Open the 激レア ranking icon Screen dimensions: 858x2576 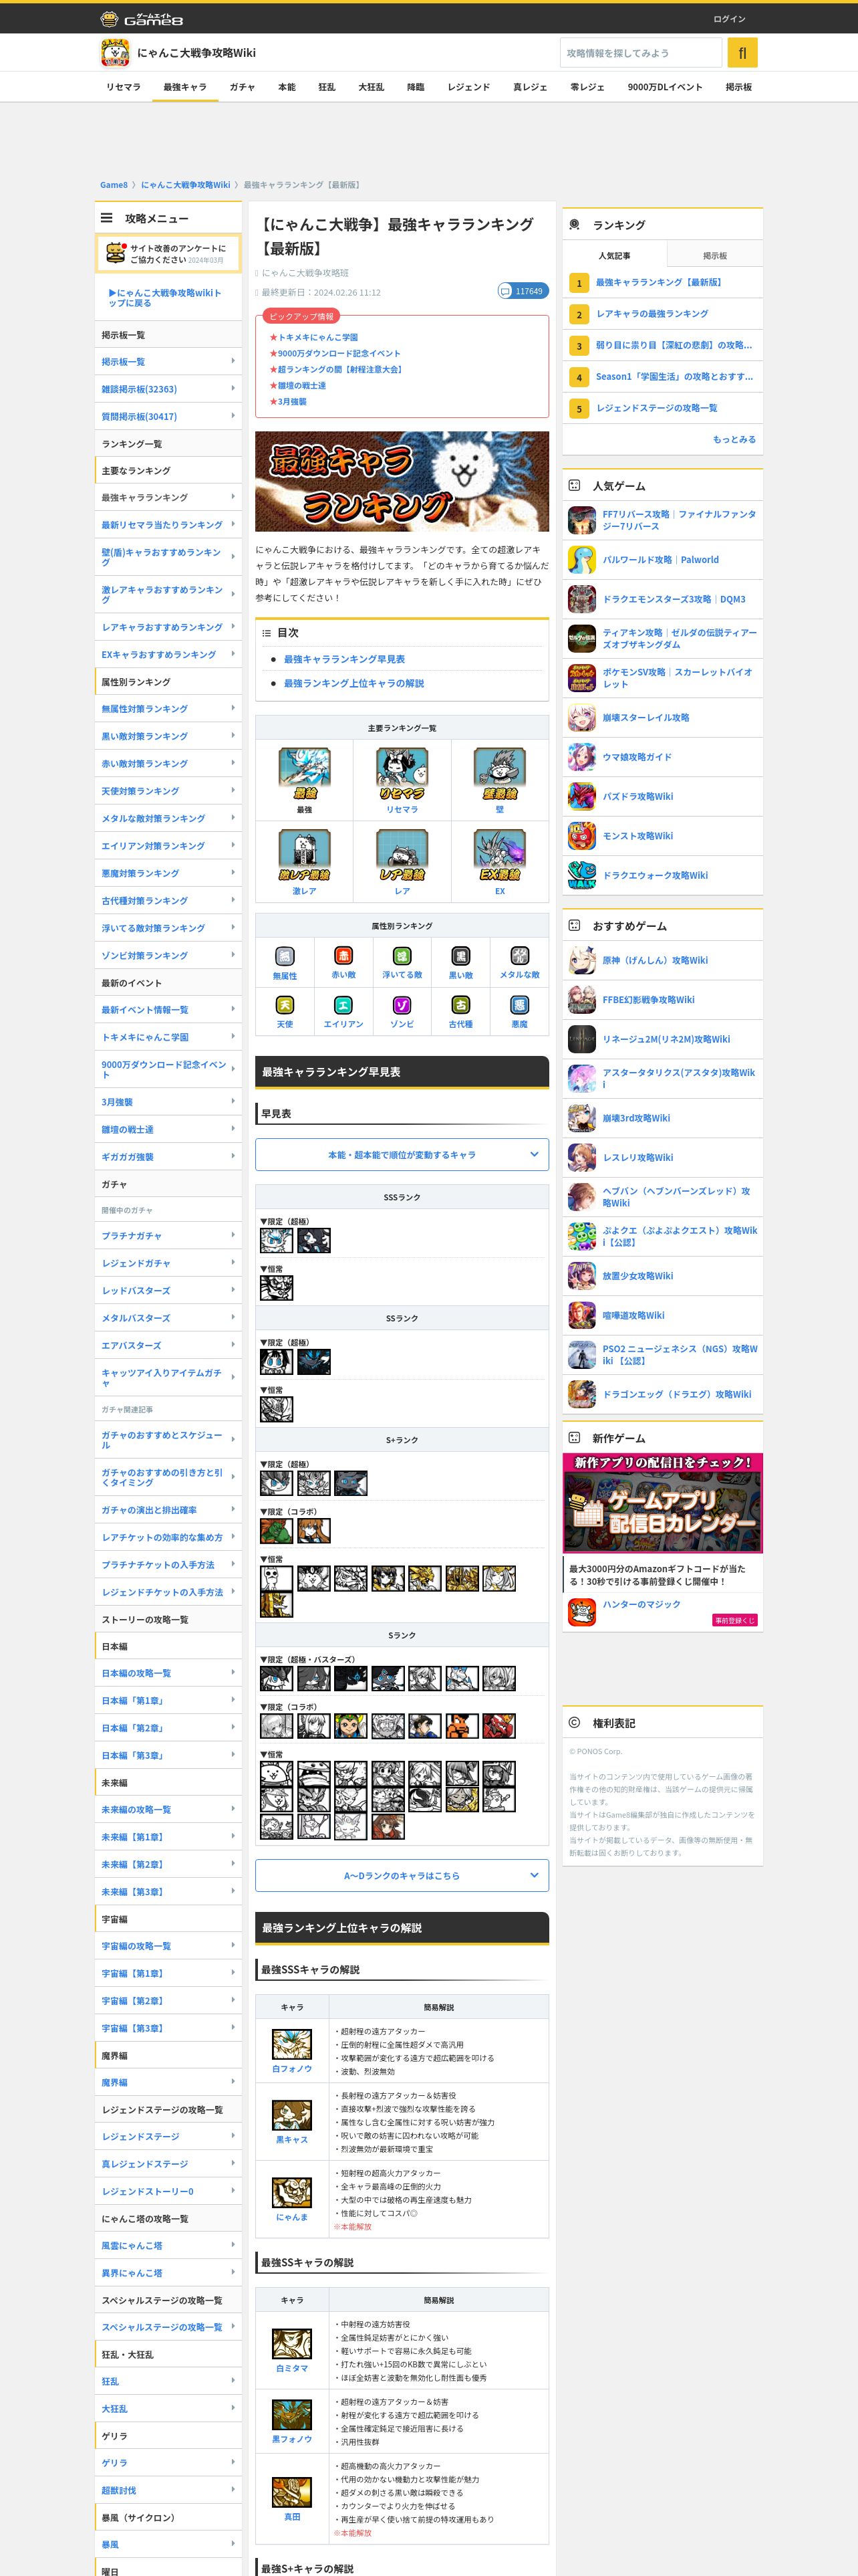pyautogui.click(x=305, y=855)
